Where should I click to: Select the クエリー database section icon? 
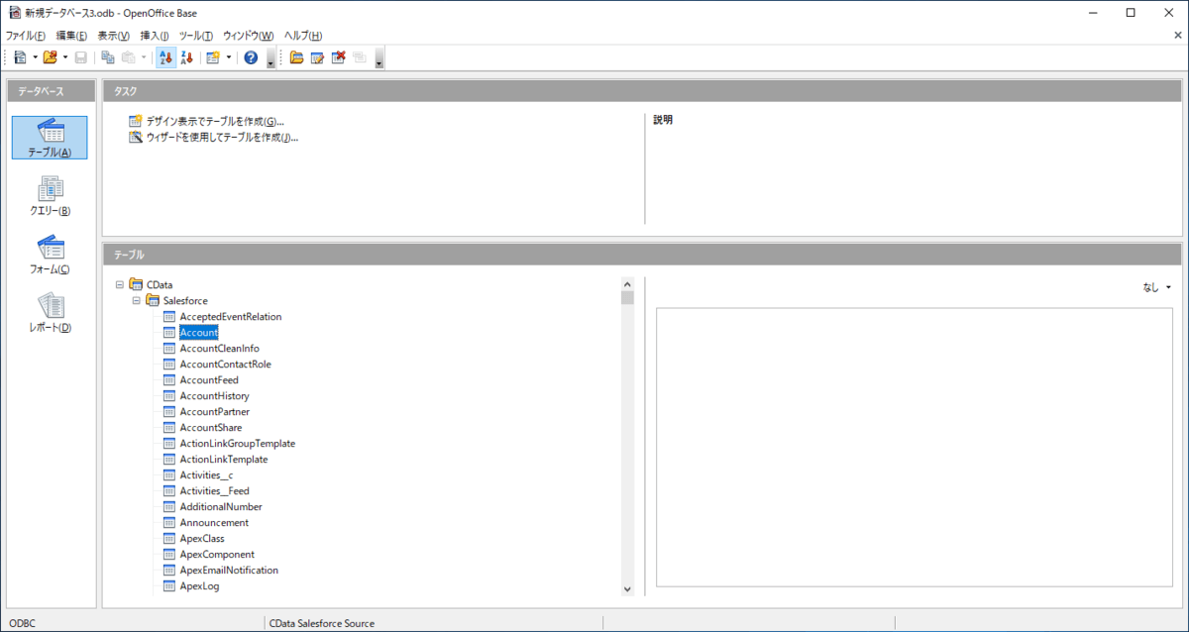(50, 196)
